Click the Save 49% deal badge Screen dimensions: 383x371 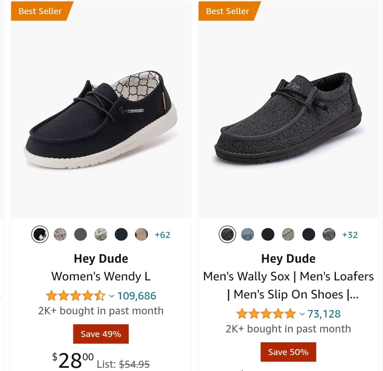coord(101,334)
